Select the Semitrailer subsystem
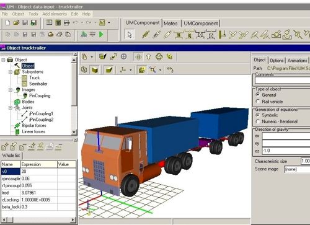The image size is (310, 225). coord(38,84)
